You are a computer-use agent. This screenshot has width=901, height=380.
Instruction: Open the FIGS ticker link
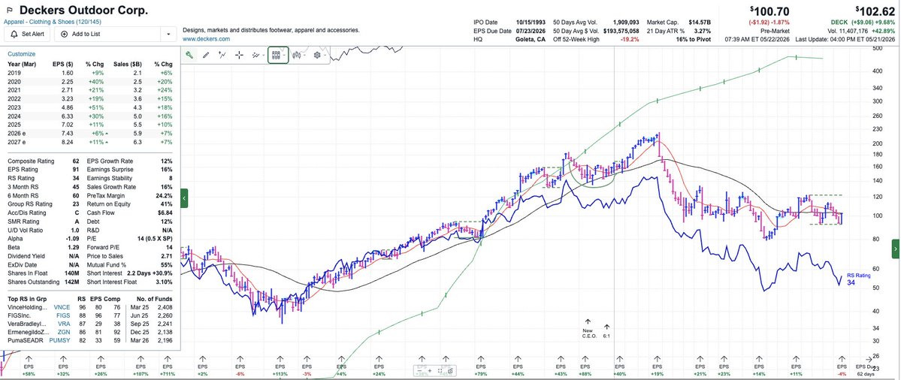63,315
